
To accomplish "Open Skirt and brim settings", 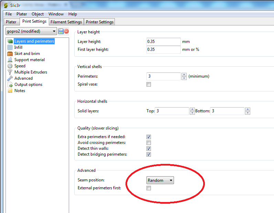I will click(x=27, y=54).
